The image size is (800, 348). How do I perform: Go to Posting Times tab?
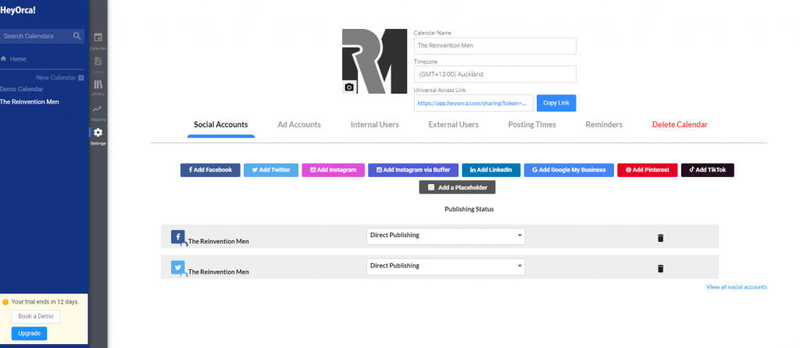[531, 124]
